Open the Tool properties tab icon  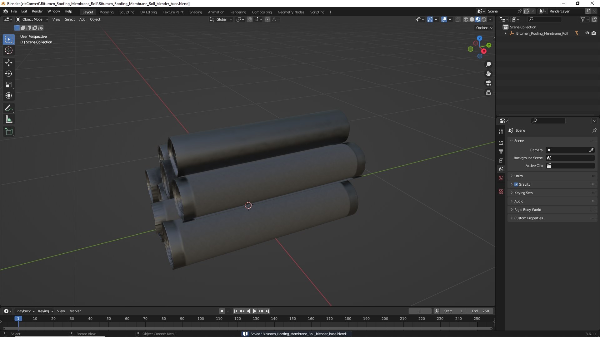point(501,132)
